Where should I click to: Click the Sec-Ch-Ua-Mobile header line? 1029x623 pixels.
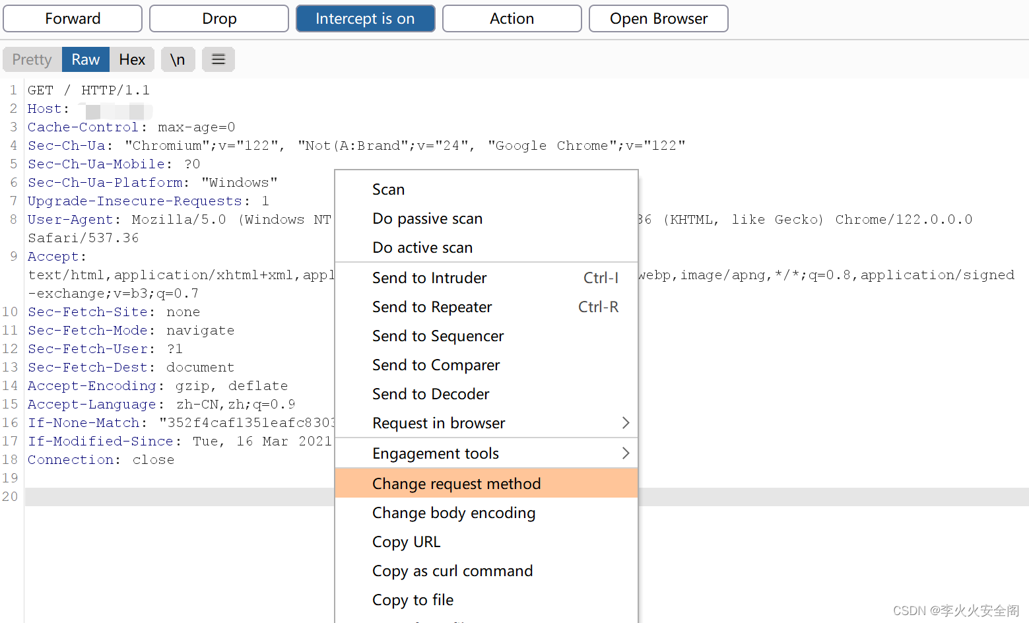114,164
